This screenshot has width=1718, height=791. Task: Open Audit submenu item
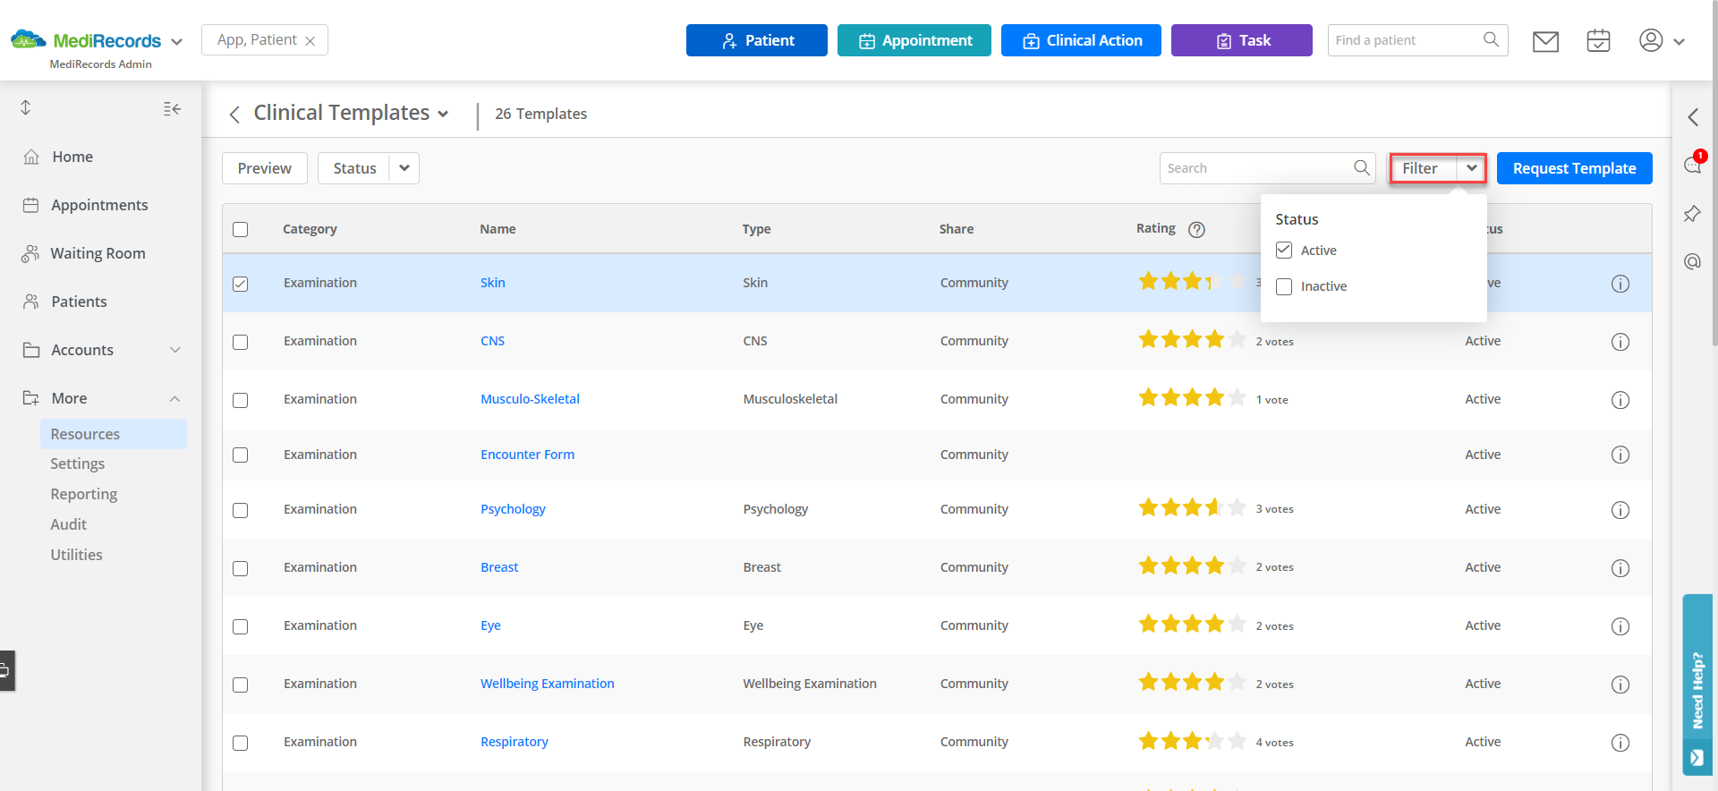pyautogui.click(x=69, y=524)
